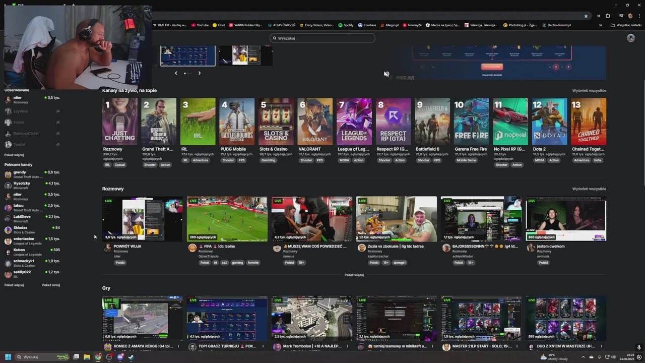Open Zuzia vs zbokusie stream thumbnail
Viewport: 645px width, 363px height.
397,219
